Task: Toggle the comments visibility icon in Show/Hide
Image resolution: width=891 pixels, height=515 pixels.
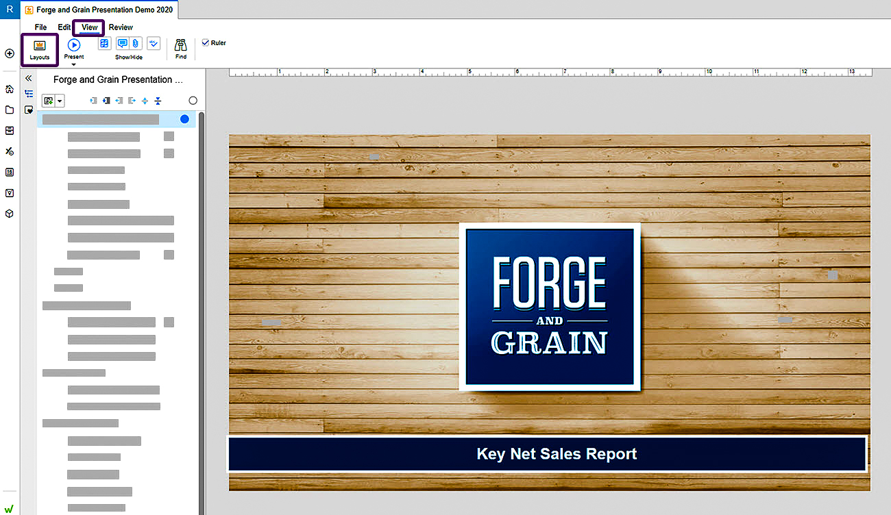Action: [122, 43]
